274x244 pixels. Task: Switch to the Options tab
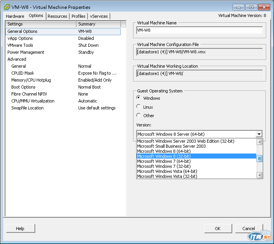(x=36, y=16)
